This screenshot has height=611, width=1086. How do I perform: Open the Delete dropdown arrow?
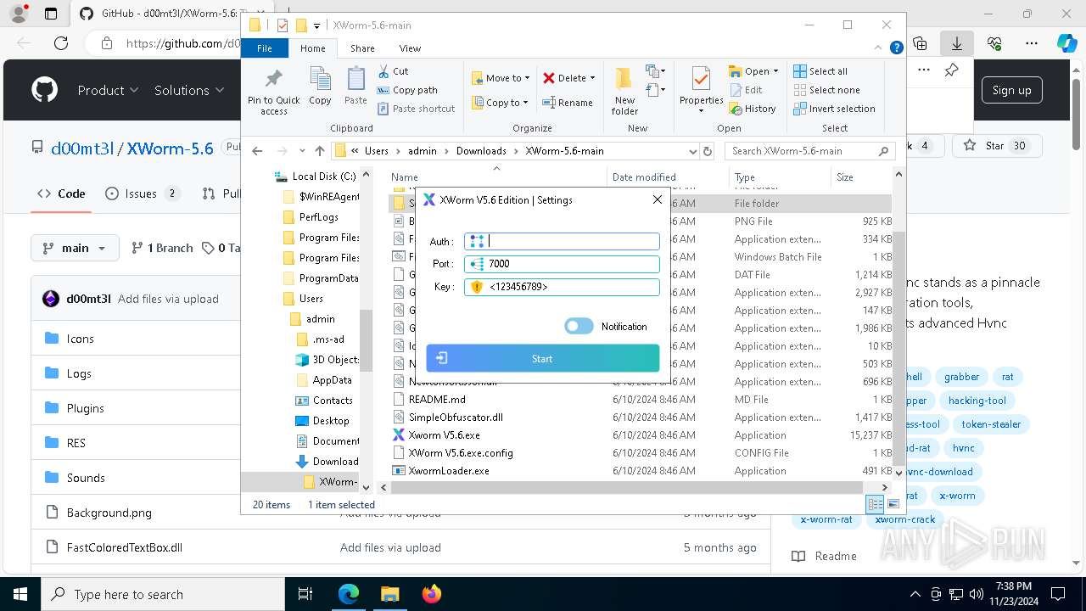click(592, 78)
